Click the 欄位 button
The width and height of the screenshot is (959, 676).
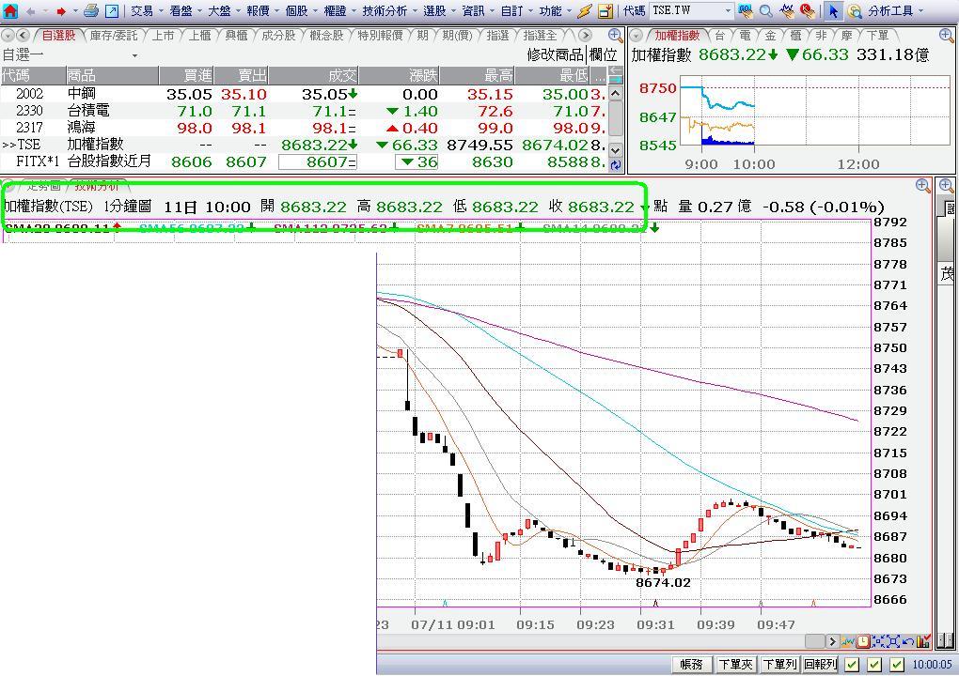pos(603,55)
